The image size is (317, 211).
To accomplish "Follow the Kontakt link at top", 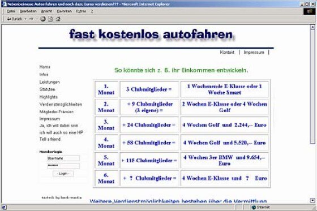I will (227, 53).
